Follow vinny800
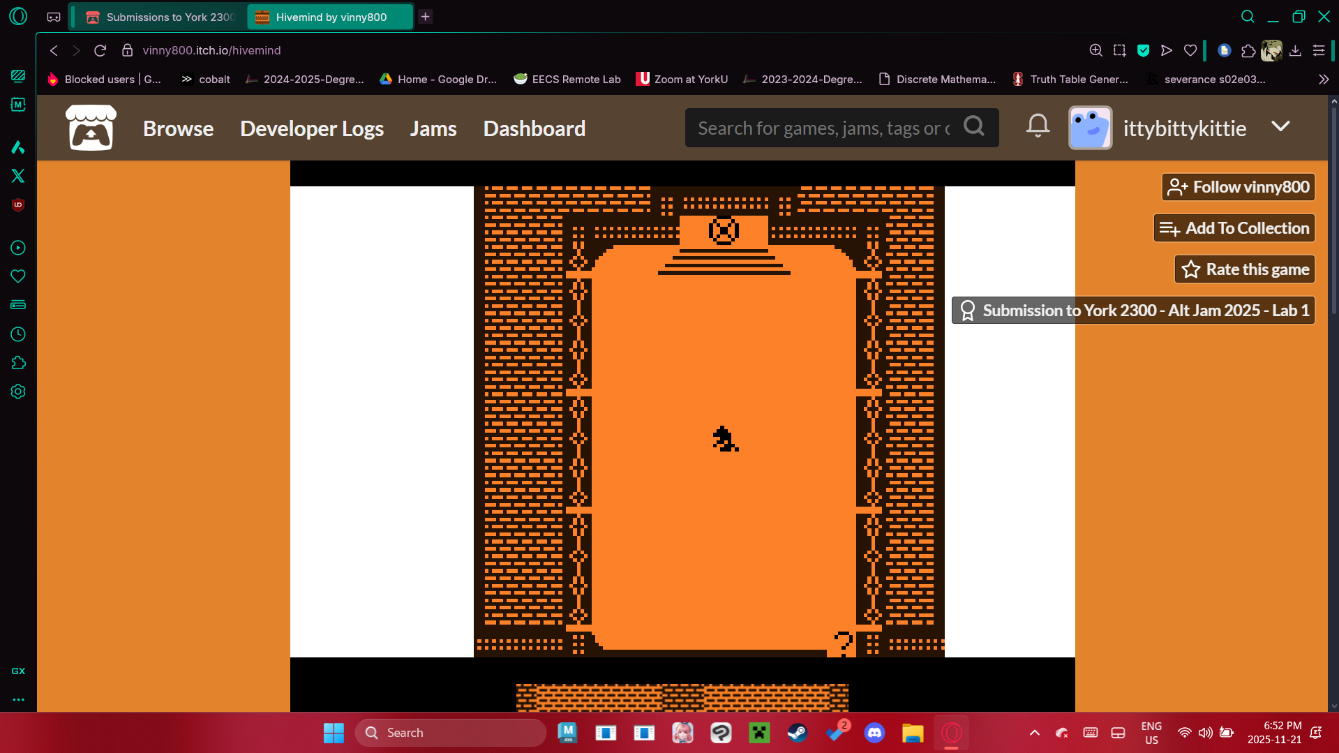Image resolution: width=1339 pixels, height=753 pixels. tap(1239, 187)
